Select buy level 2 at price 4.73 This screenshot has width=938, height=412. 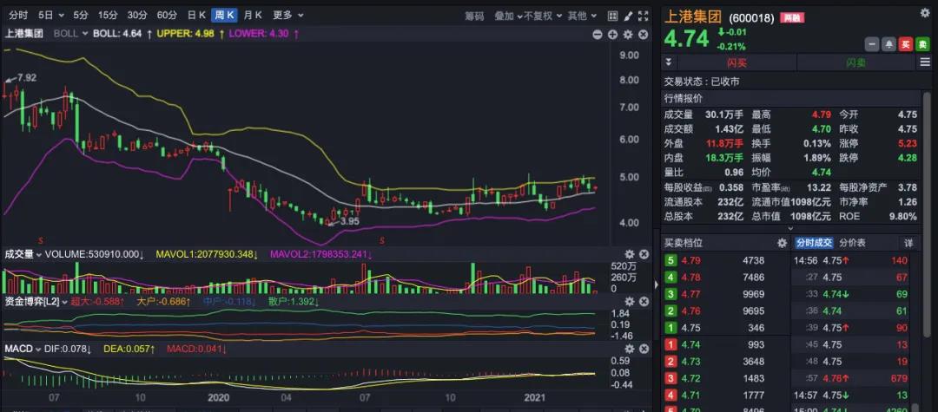[725, 361]
